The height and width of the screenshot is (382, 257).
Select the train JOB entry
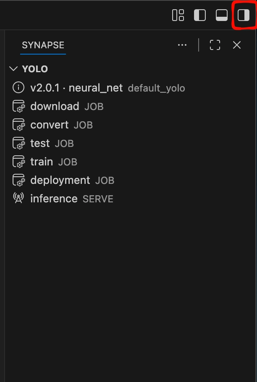click(131, 162)
